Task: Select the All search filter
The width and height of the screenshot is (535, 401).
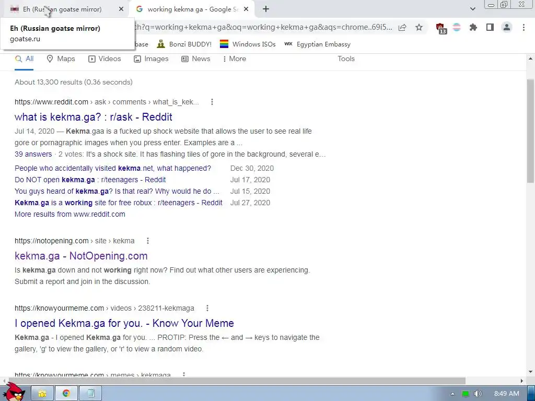Action: 24,59
